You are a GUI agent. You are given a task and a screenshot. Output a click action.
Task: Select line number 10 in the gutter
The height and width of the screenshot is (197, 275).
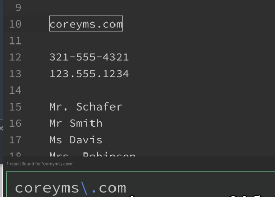coord(15,24)
